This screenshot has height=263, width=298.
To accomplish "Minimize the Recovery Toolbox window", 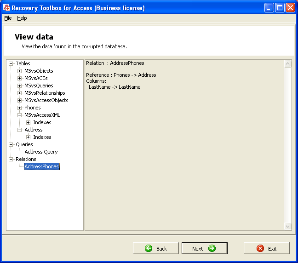I will [269, 8].
